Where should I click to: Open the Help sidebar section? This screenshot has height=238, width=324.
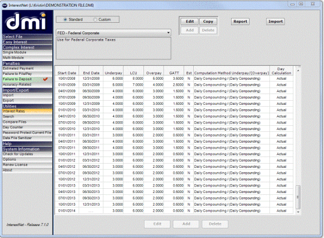[x=27, y=144]
